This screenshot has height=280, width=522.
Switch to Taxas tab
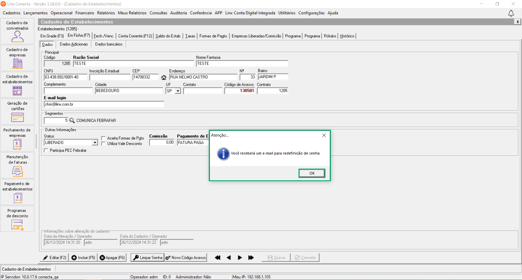point(190,36)
